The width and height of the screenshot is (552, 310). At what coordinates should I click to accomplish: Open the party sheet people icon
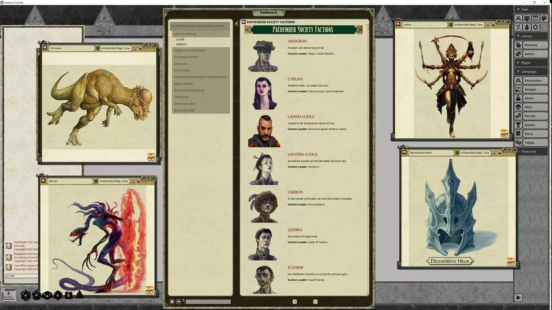[x=527, y=18]
